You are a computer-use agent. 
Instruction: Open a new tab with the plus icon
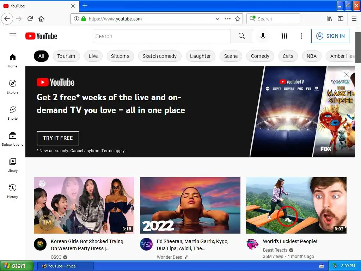[85, 6]
